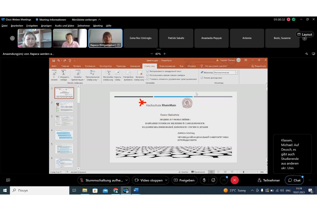Zoom out shared content minus
The height and width of the screenshot is (211, 317).
pyautogui.click(x=152, y=54)
